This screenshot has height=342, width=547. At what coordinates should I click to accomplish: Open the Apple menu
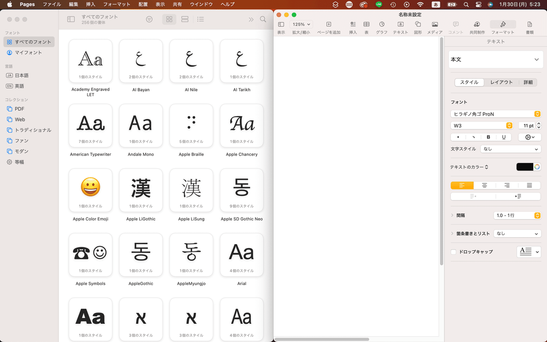point(9,5)
